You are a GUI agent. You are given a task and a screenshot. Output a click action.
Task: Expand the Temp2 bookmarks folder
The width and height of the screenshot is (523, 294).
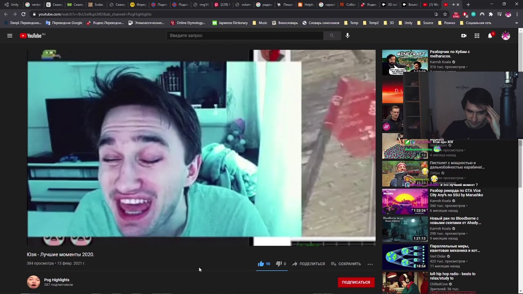tap(371, 23)
